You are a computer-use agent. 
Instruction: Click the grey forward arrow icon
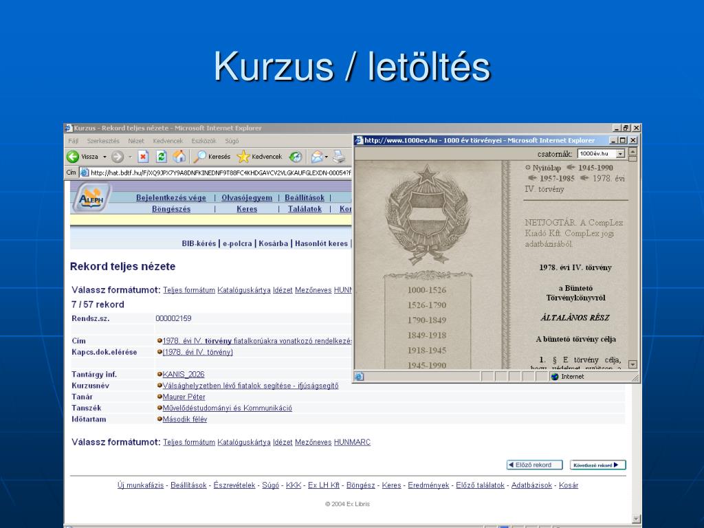117,157
